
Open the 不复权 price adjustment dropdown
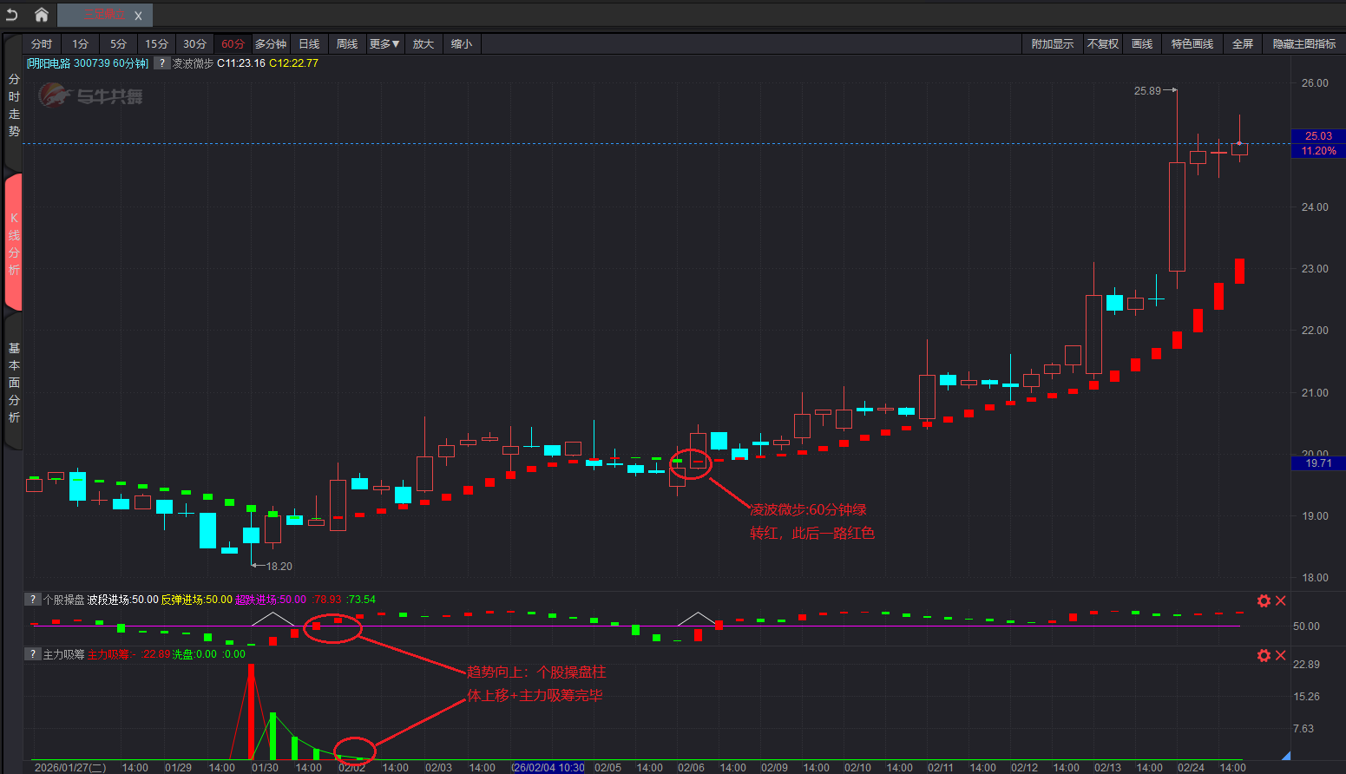click(x=1102, y=44)
